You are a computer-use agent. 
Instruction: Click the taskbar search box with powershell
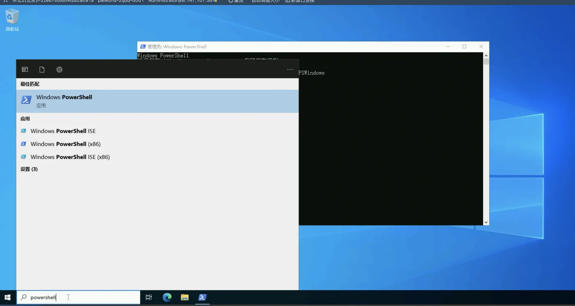(x=78, y=297)
